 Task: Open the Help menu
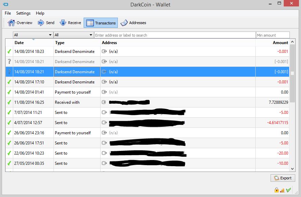coord(40,13)
